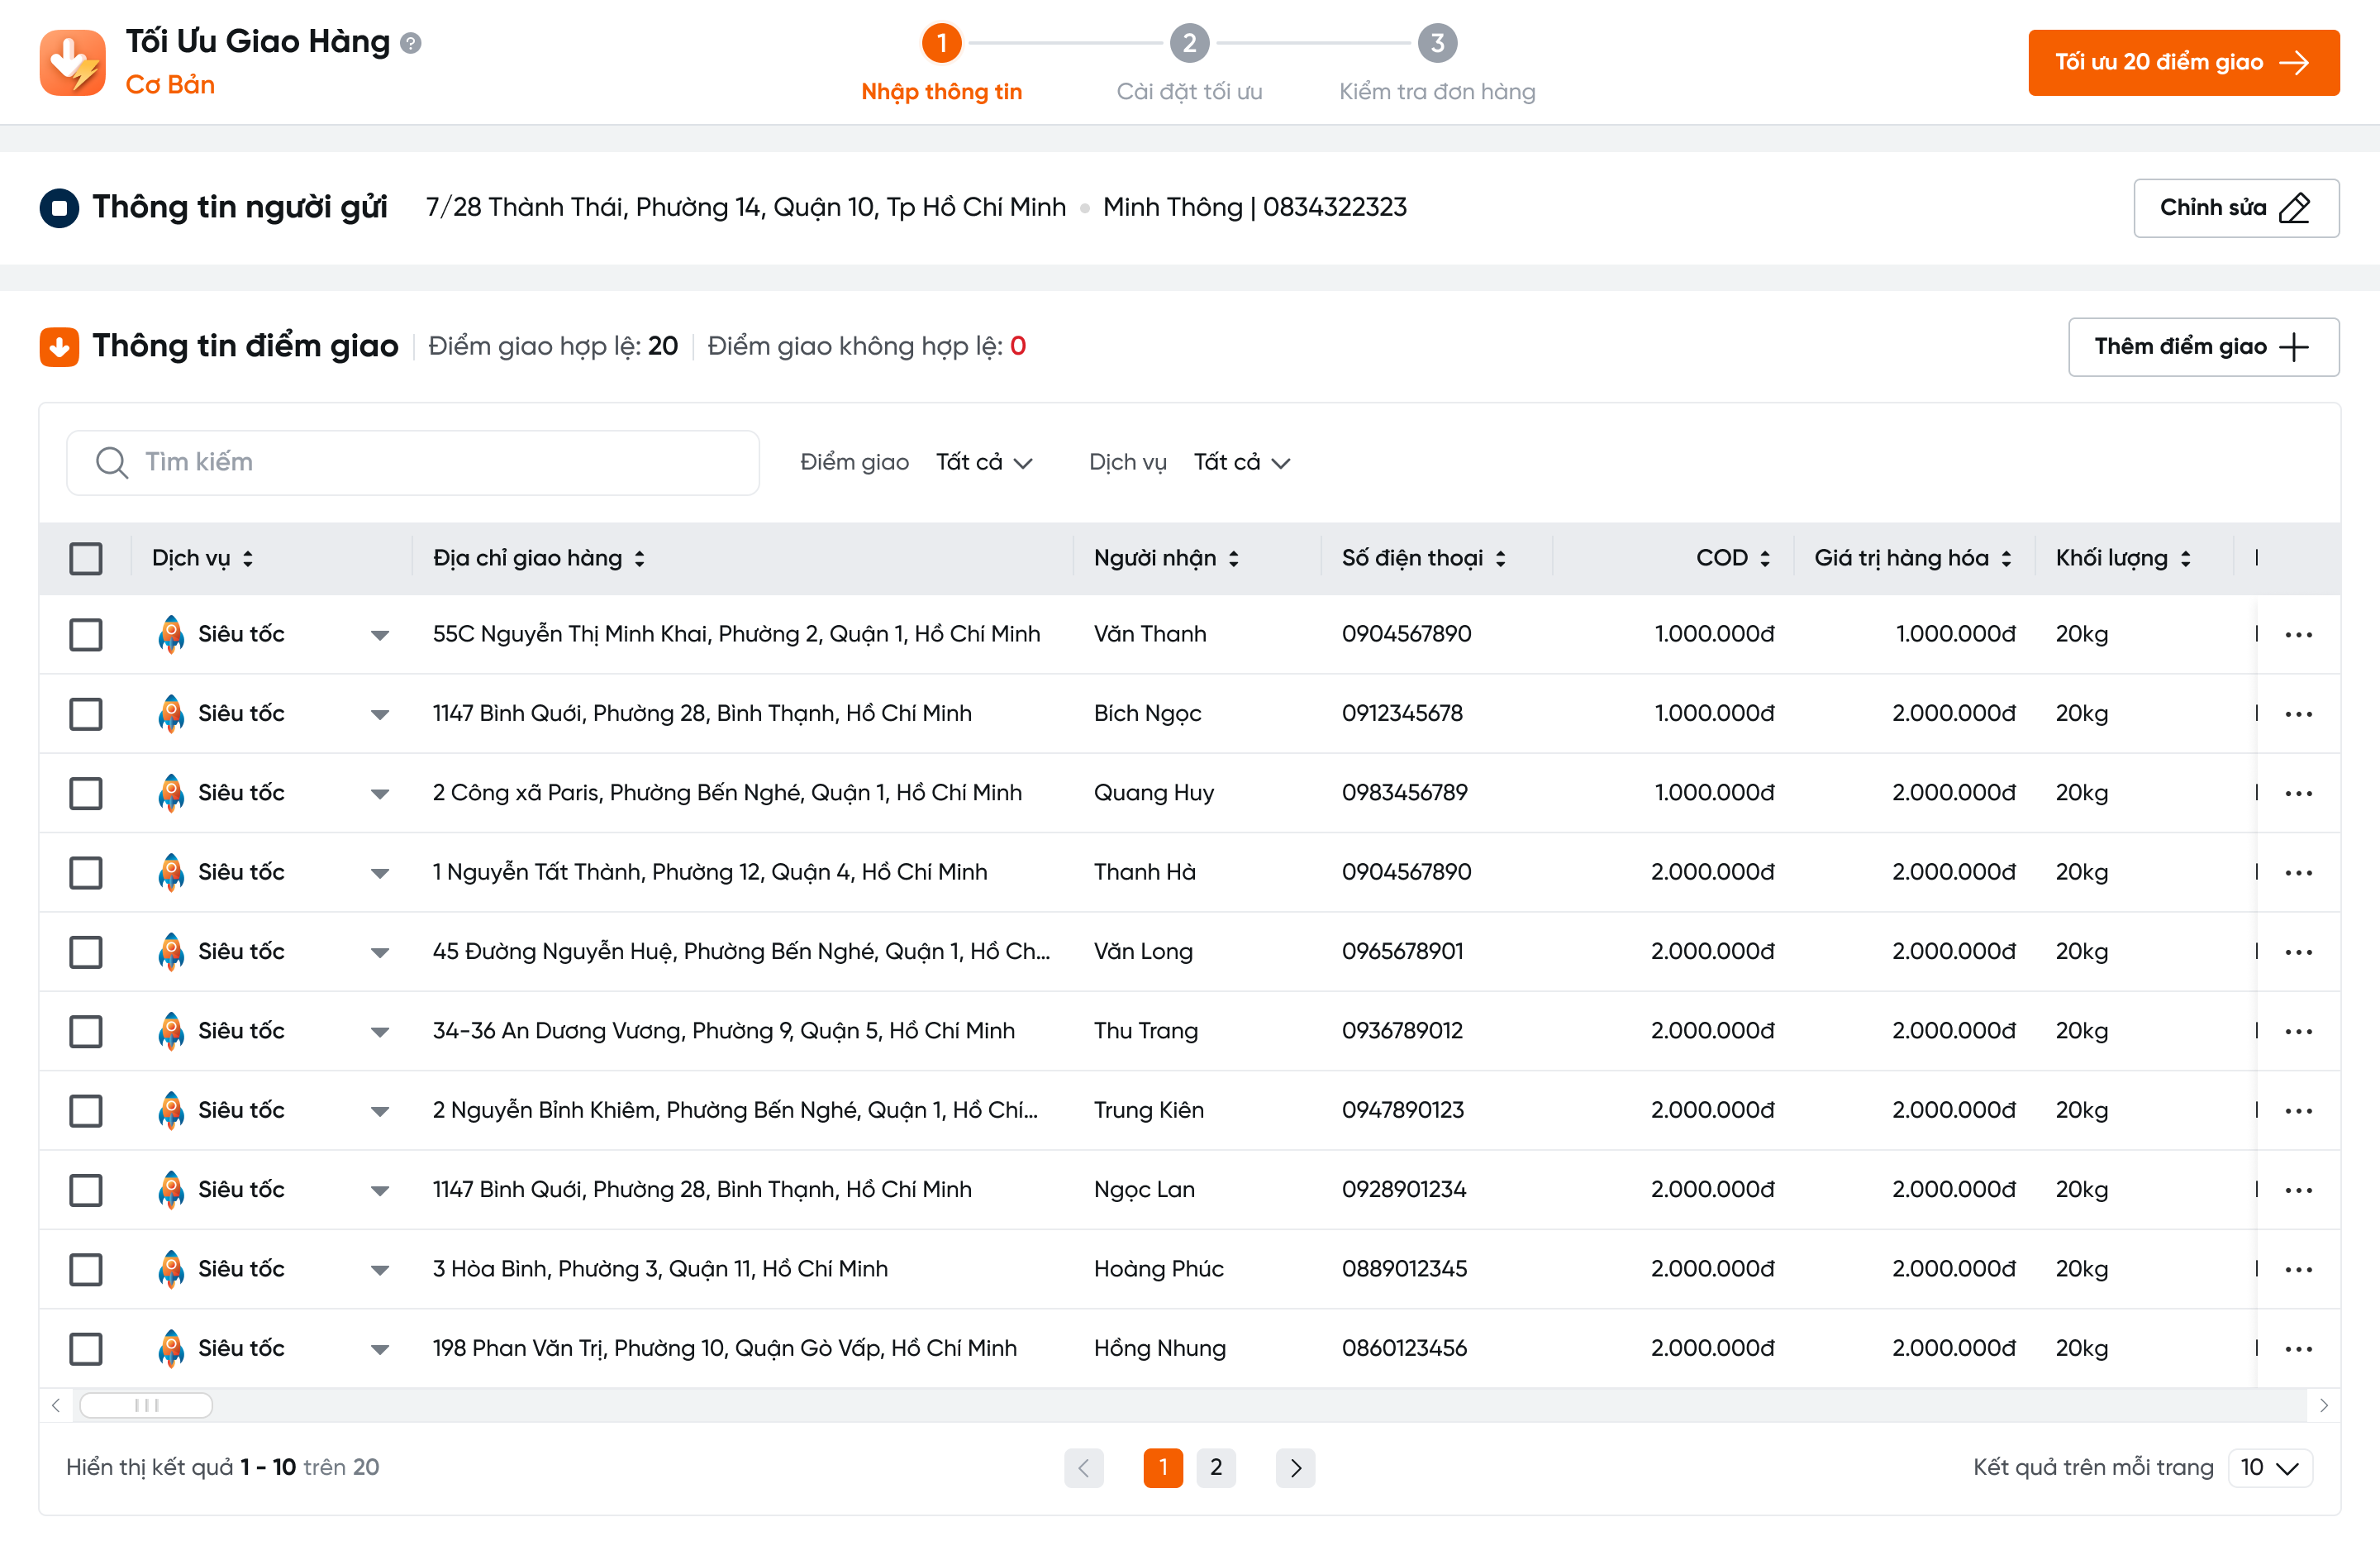The height and width of the screenshot is (1541, 2380).
Task: Click the rocket icon on the Văn Thanh row
Action: 171,633
